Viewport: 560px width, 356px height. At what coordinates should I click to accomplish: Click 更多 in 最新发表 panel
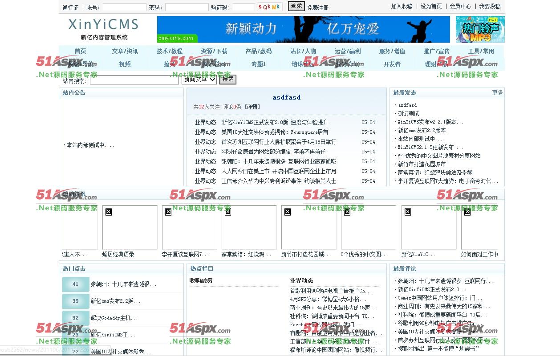point(497,92)
